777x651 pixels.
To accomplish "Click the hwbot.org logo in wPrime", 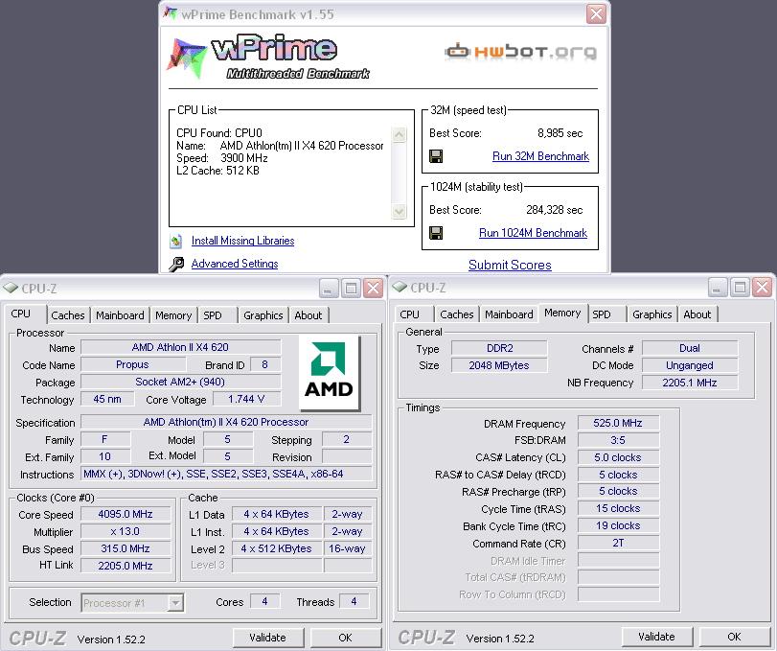I will coord(520,52).
